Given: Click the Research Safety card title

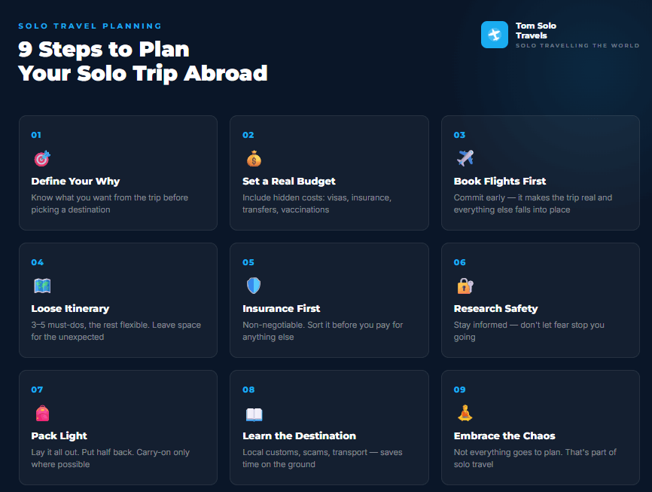Looking at the screenshot, I should click(495, 308).
